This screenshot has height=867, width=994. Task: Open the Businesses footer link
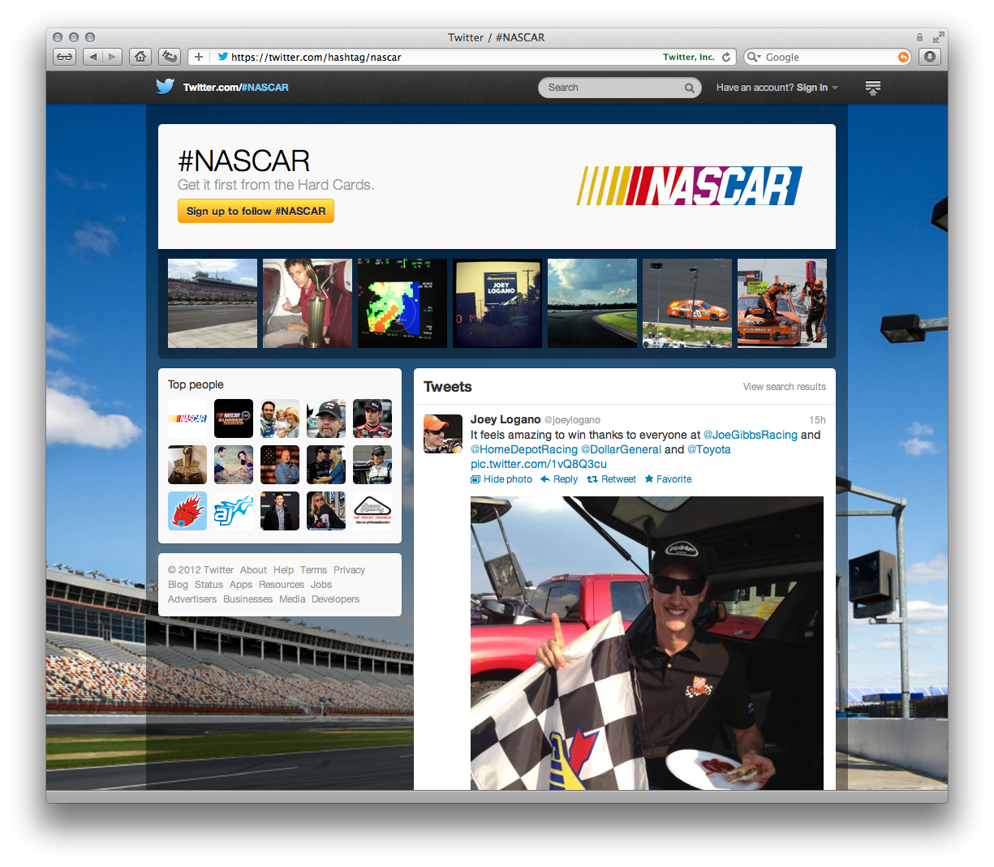pos(247,599)
